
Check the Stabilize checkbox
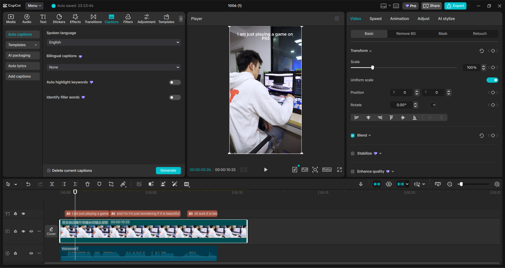(x=353, y=153)
